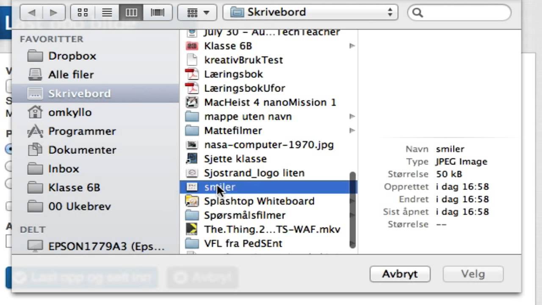Screen dimensions: 542x305
Task: Expand Mattefilmer with its arrow
Action: pyautogui.click(x=352, y=130)
